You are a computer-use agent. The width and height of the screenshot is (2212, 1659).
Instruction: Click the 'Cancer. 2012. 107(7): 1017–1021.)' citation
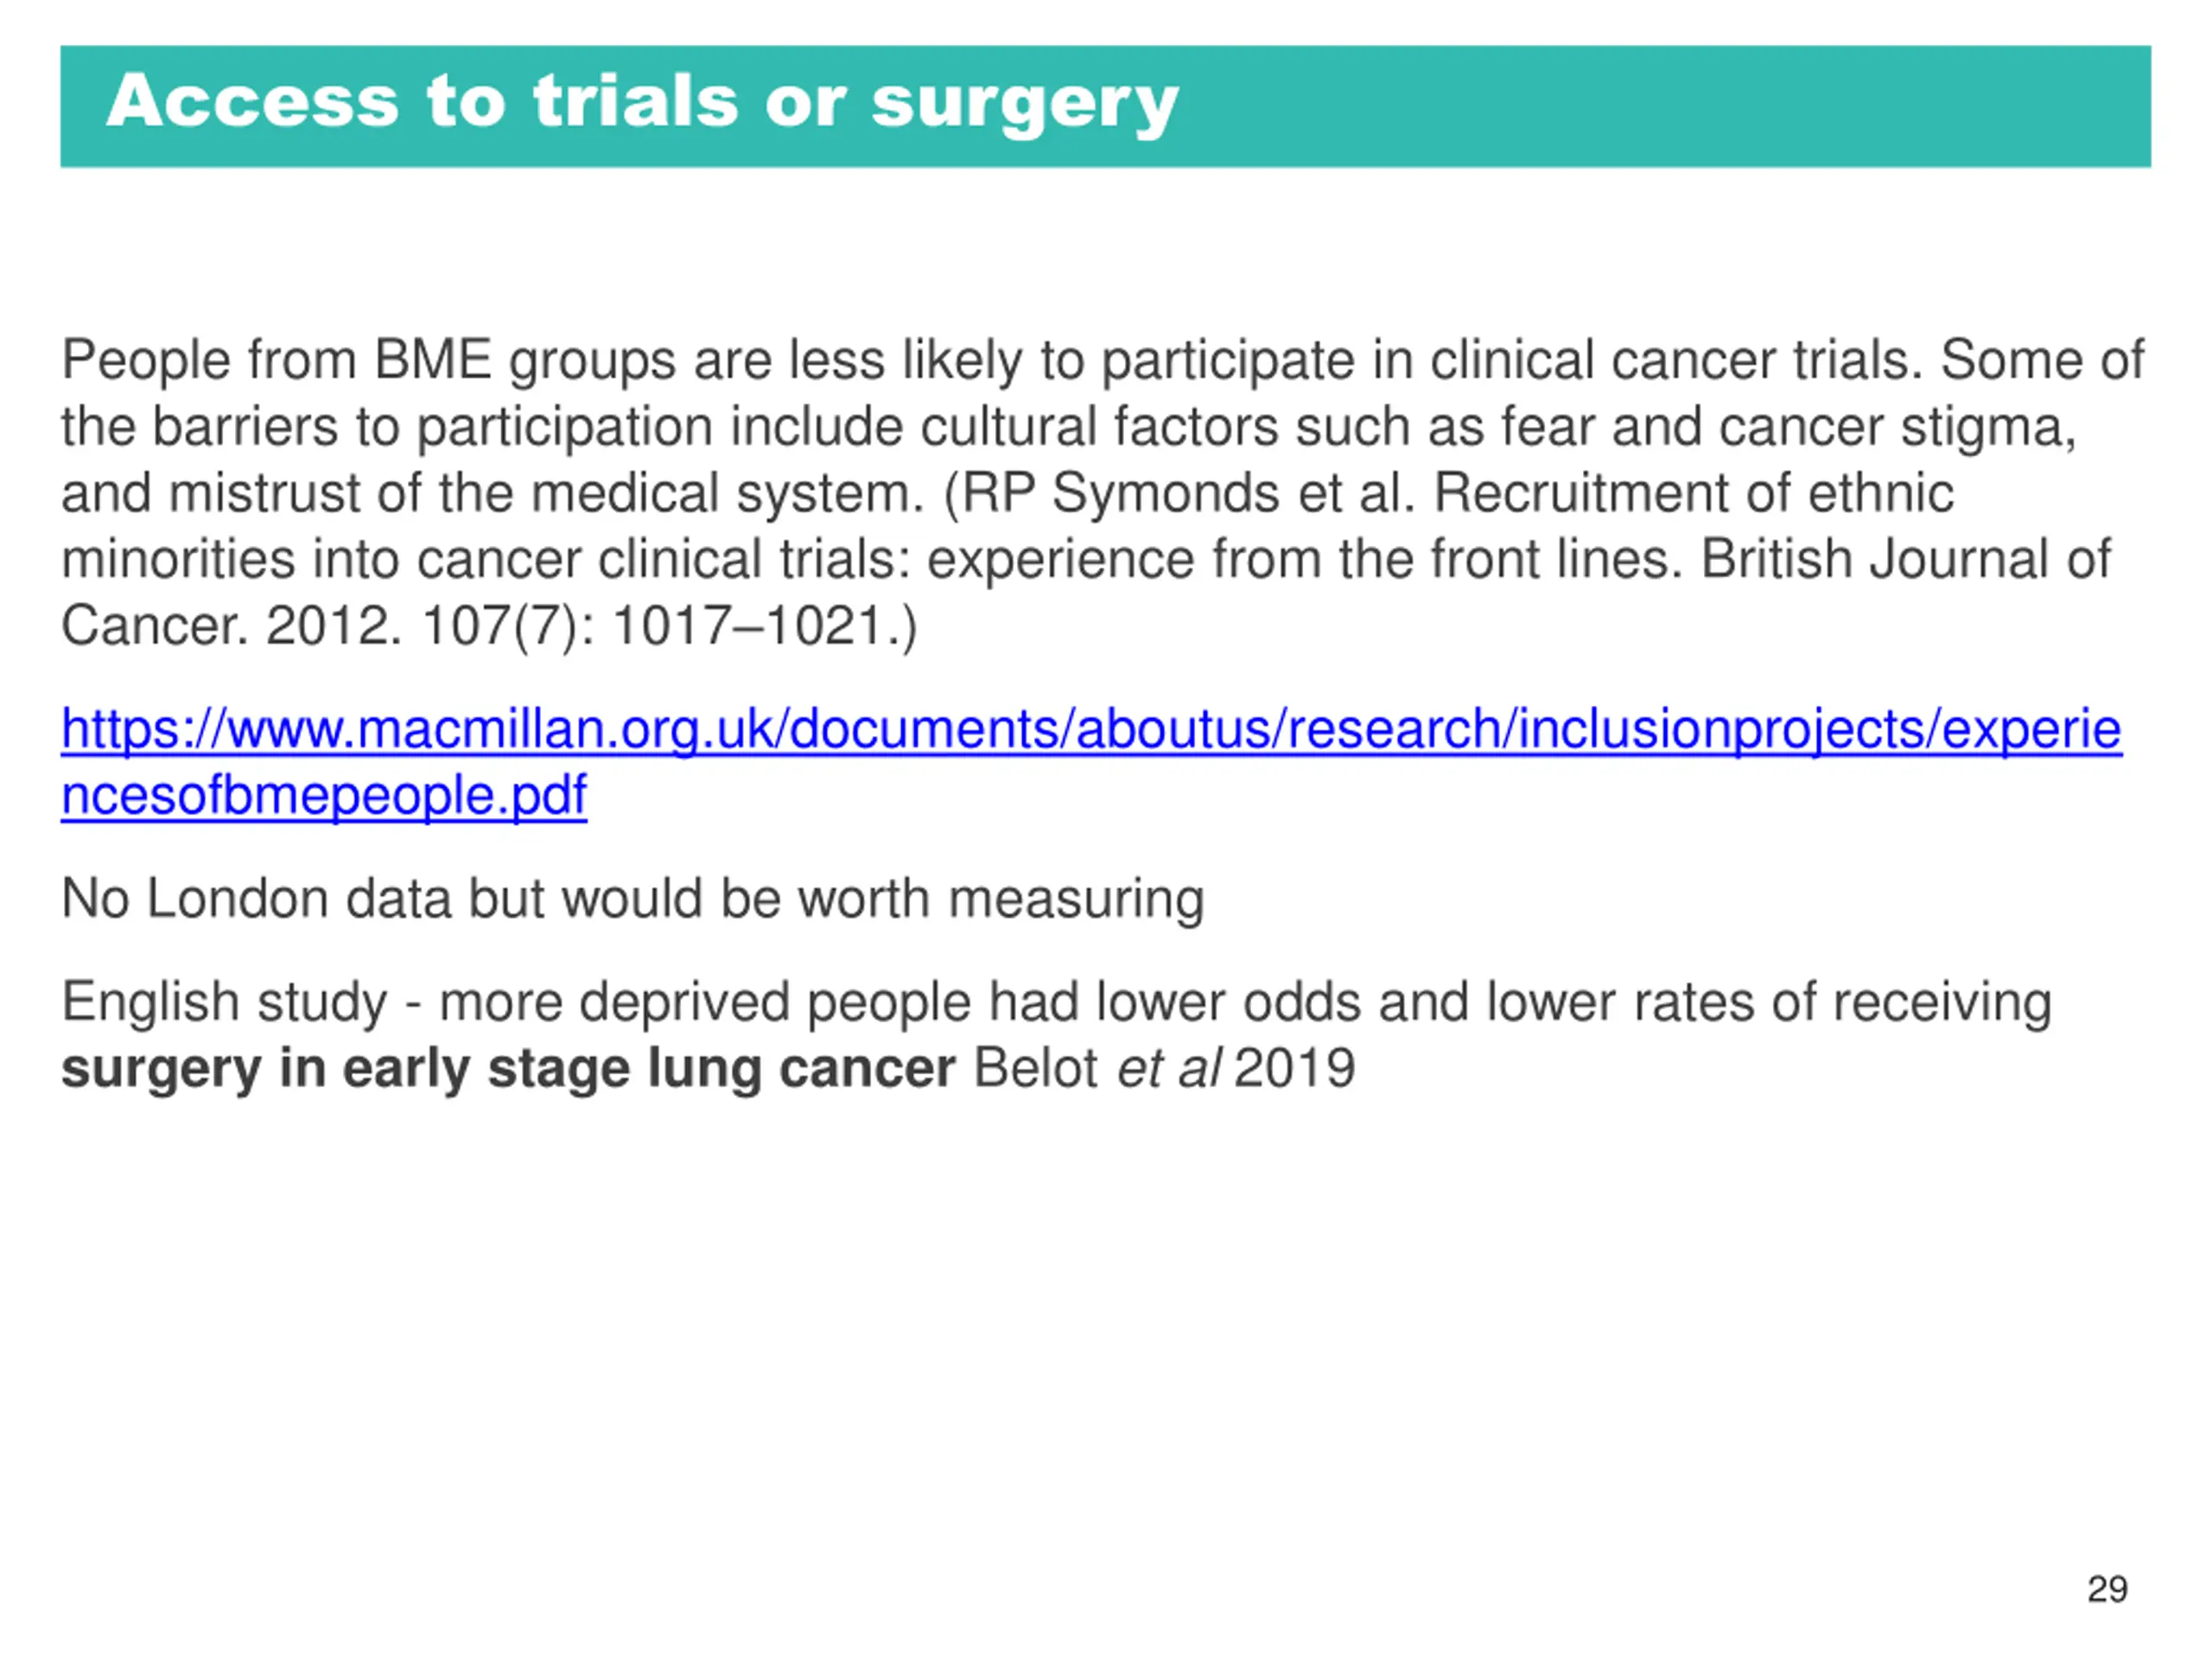coord(489,626)
